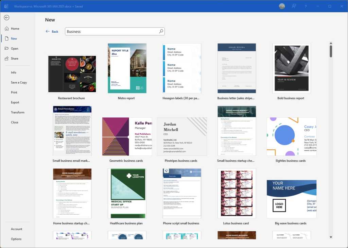Choose Save a Copy
Screen dimensions: 348x248
(18, 82)
